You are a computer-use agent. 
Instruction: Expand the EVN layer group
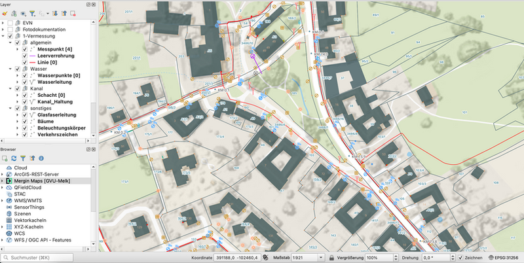pos(3,23)
